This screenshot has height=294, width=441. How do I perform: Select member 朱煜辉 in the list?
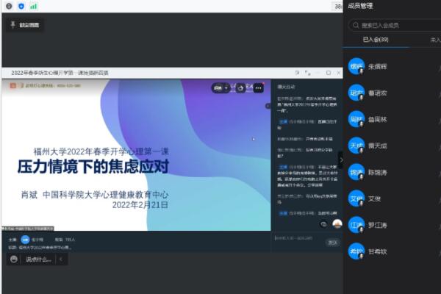click(x=392, y=66)
